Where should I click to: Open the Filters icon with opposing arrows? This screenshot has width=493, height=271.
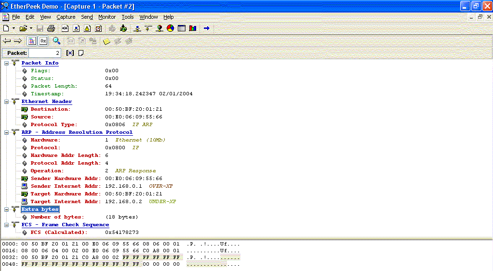click(x=65, y=28)
